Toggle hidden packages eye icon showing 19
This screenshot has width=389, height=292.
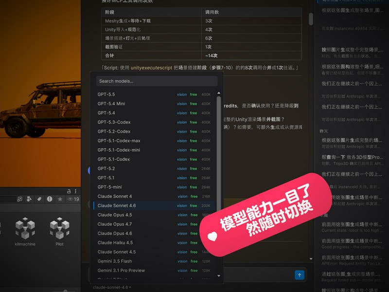click(73, 199)
